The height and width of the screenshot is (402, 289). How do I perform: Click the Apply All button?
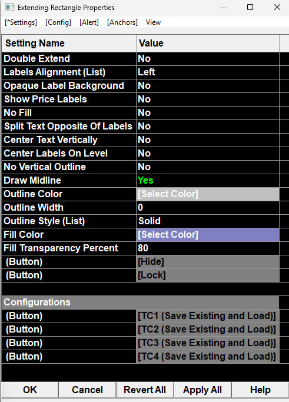tap(202, 390)
